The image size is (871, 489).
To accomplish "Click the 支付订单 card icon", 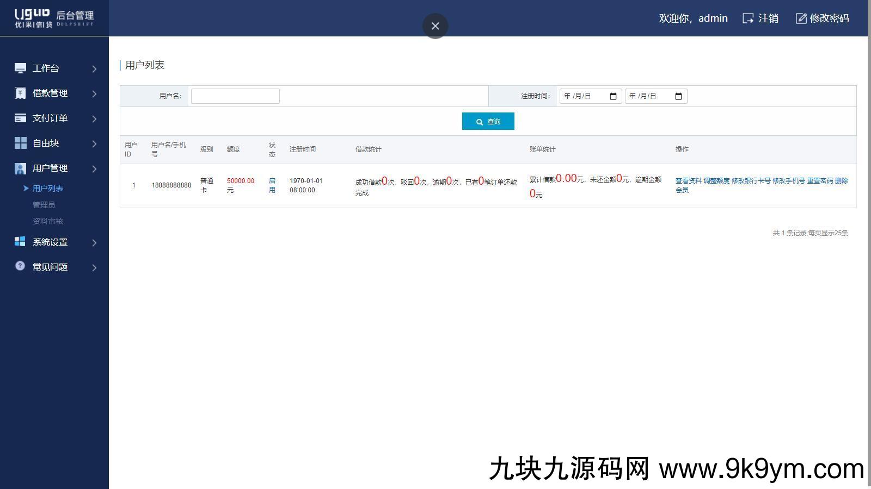I will [20, 118].
